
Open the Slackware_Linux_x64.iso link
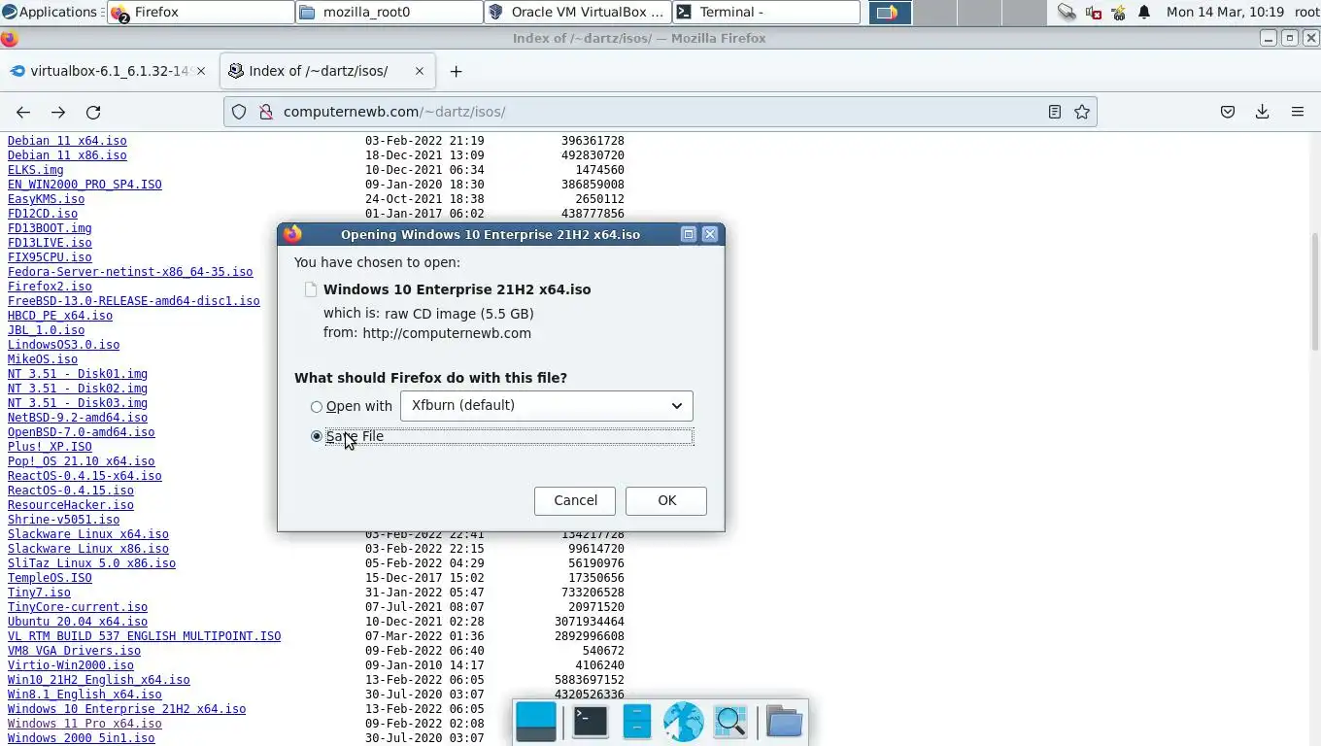[x=88, y=534]
